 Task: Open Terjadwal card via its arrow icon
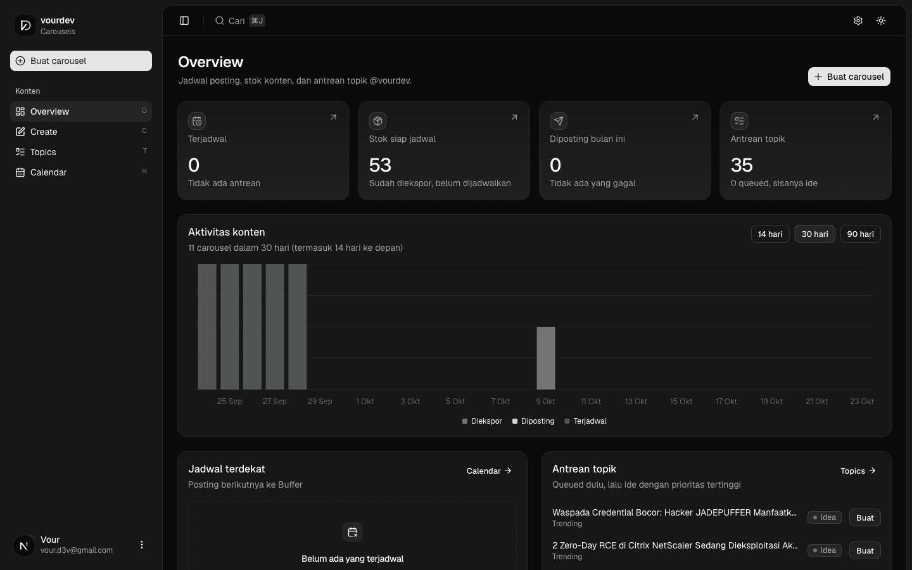(333, 117)
